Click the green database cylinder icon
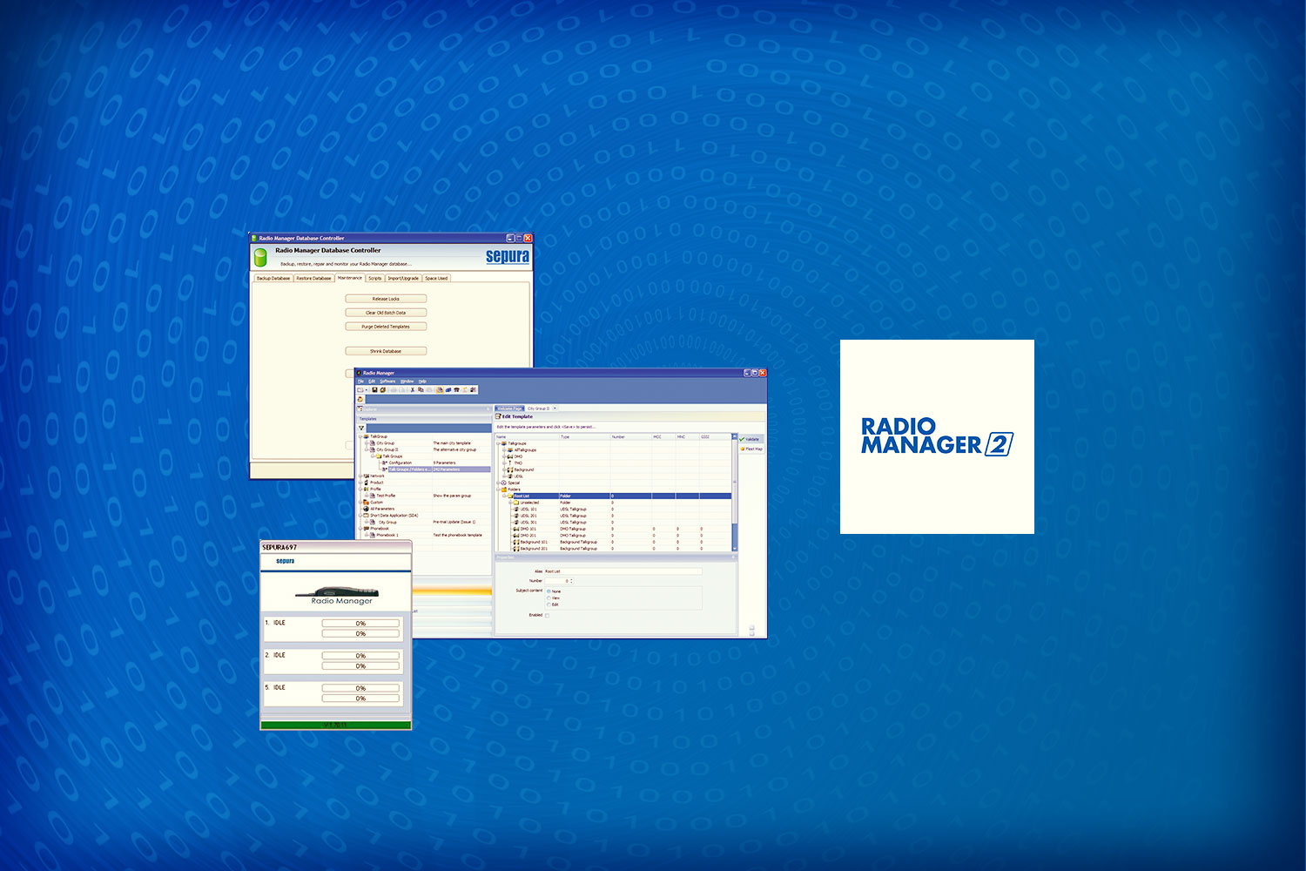1306x871 pixels. pyautogui.click(x=260, y=257)
